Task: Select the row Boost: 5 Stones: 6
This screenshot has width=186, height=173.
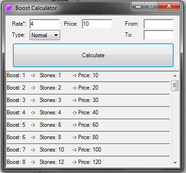Action: pos(88,125)
